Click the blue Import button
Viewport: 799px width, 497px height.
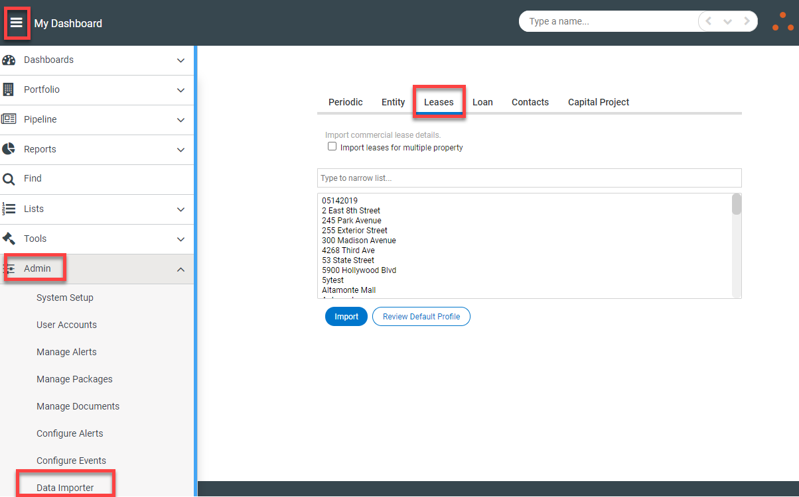coord(346,317)
